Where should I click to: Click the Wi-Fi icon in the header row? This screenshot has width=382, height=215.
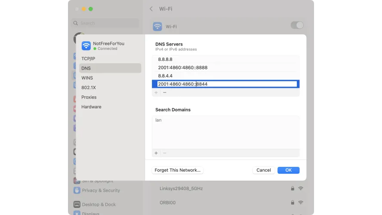157,26
